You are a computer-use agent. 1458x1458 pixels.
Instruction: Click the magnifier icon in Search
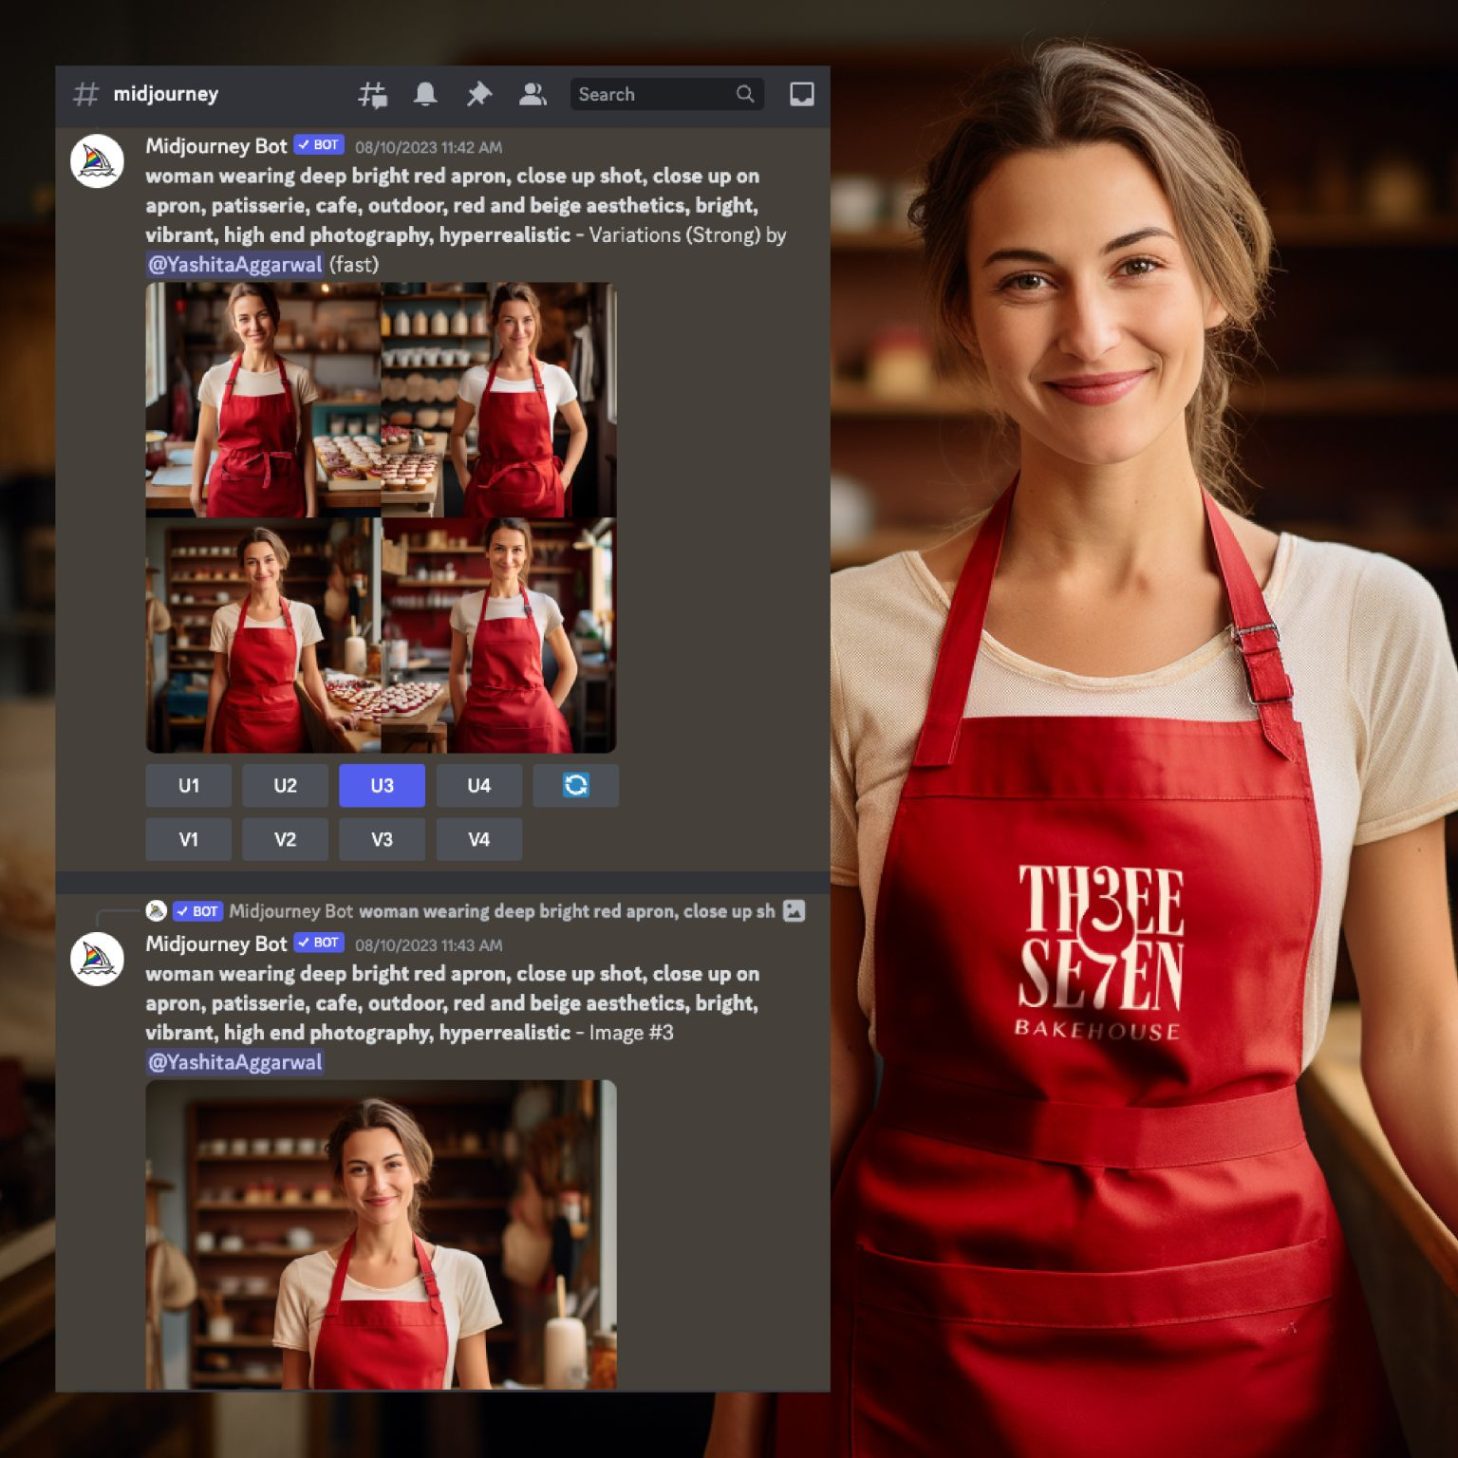click(x=745, y=94)
